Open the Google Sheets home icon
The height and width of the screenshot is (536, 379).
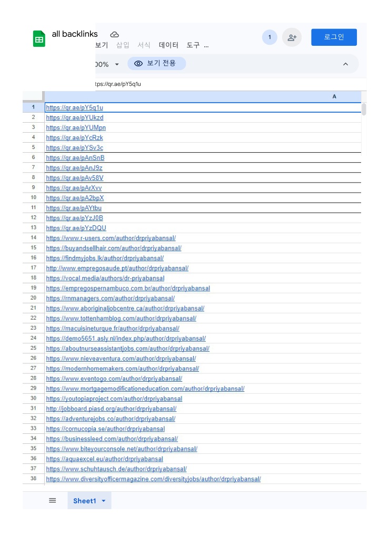(x=39, y=38)
